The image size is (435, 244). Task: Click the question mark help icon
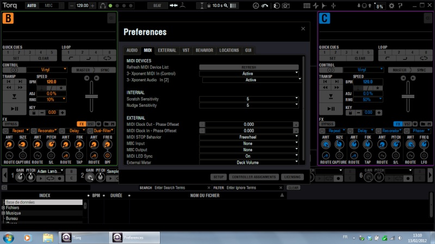(400, 5)
